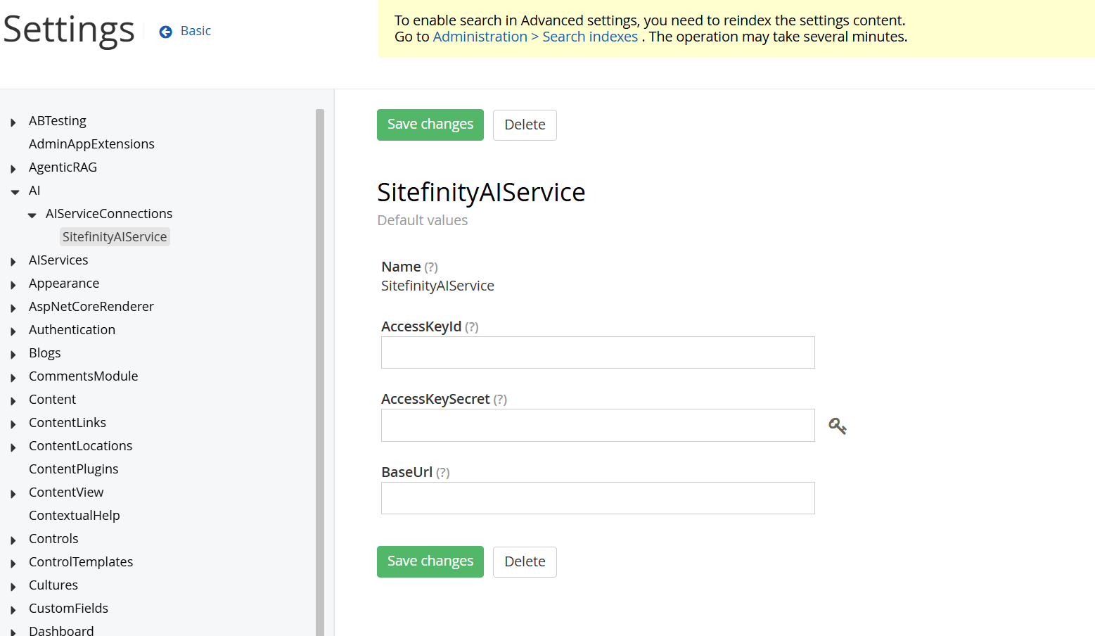Show help tooltip for AccessKeySecret

(500, 400)
